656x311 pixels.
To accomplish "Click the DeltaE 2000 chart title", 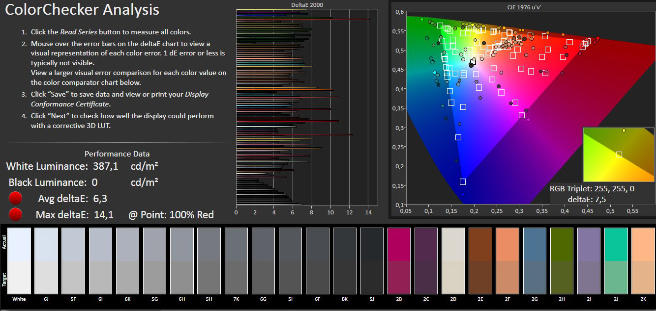I will click(x=307, y=5).
